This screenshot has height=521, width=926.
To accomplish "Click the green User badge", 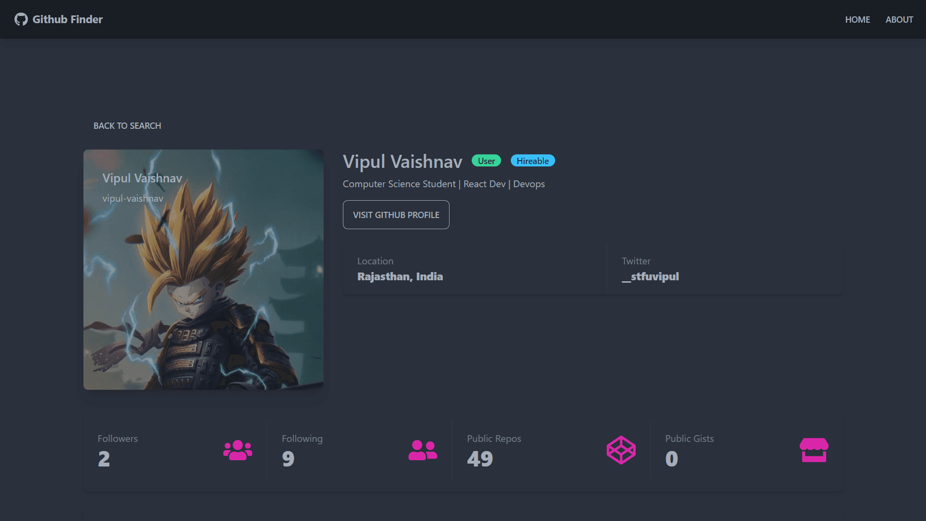I will (486, 161).
